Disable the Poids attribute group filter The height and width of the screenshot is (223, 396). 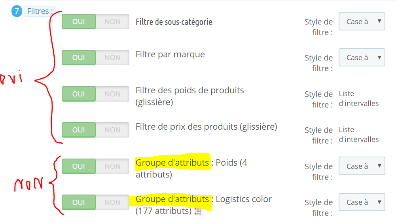click(112, 166)
